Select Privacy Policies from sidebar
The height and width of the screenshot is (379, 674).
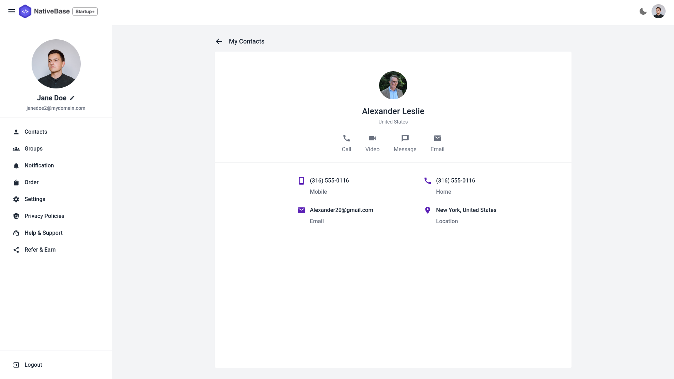coord(45,216)
